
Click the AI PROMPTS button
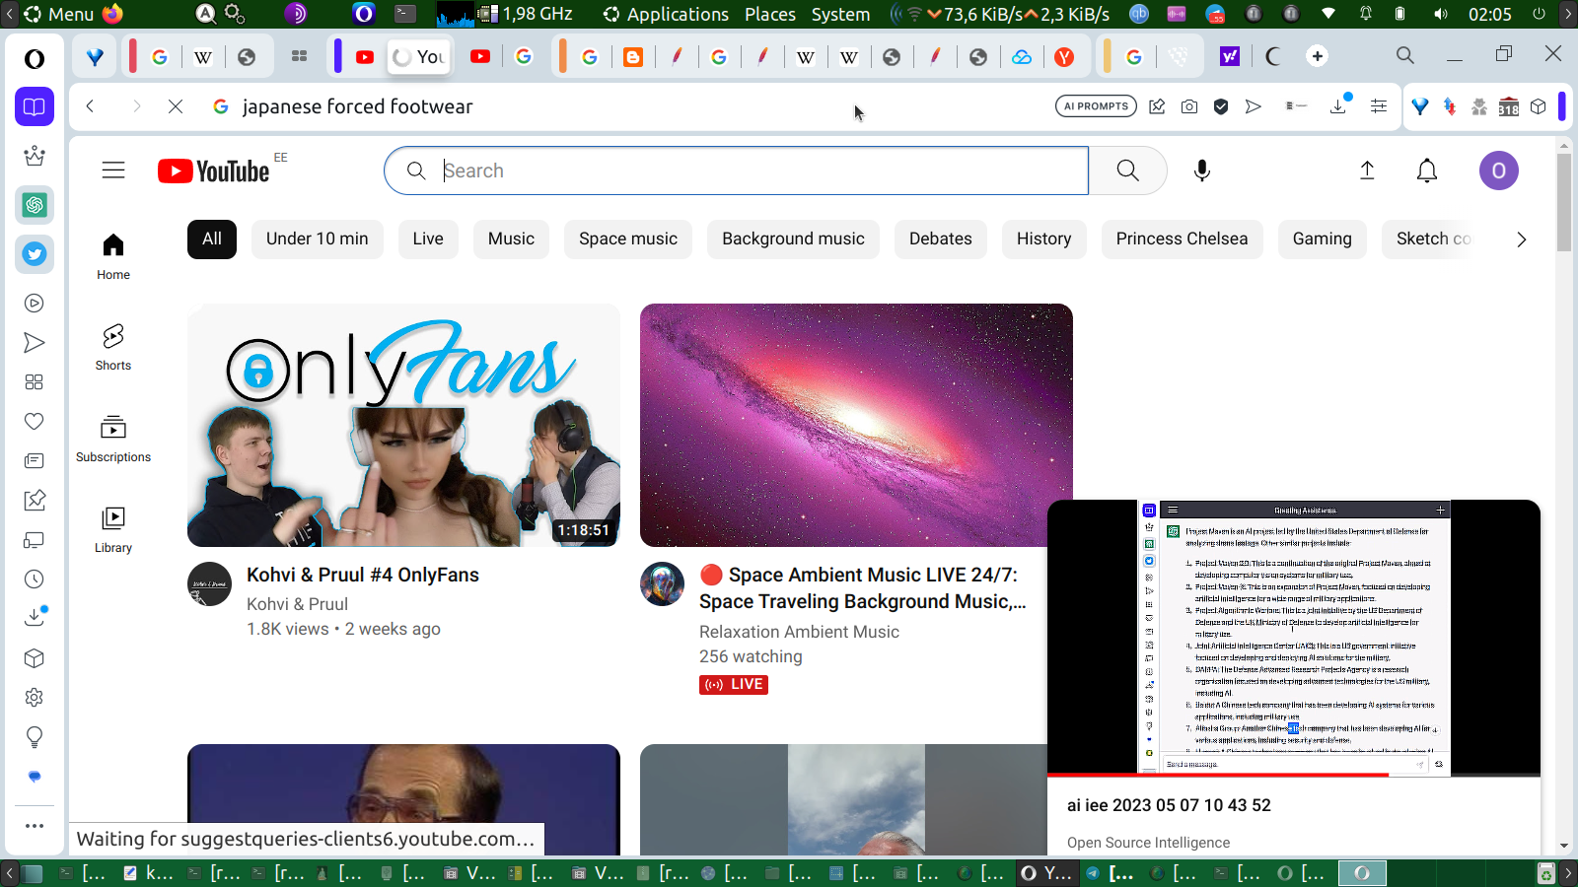click(1096, 106)
